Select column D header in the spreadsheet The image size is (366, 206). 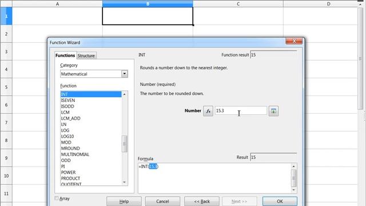point(328,4)
